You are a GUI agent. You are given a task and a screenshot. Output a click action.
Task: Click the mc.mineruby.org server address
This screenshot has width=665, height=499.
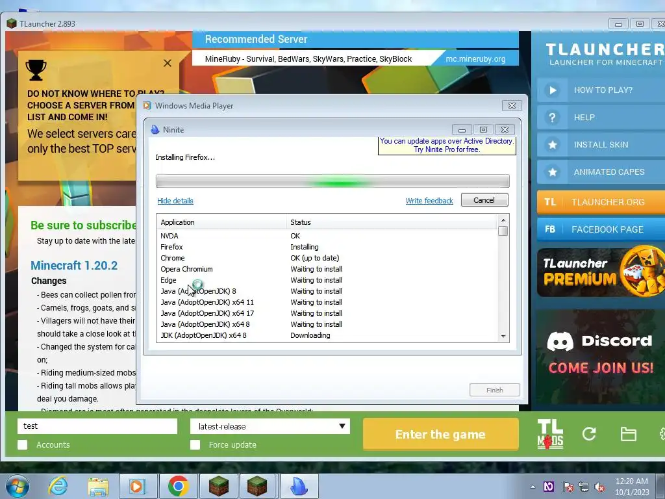point(475,59)
